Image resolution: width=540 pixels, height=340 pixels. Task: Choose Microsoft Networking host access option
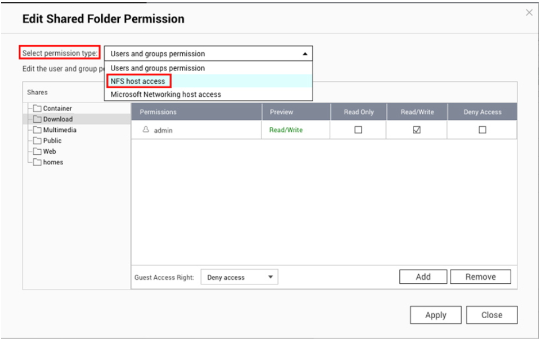click(165, 95)
